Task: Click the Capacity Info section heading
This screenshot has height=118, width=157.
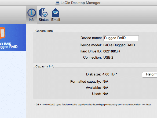Action: coord(45,66)
